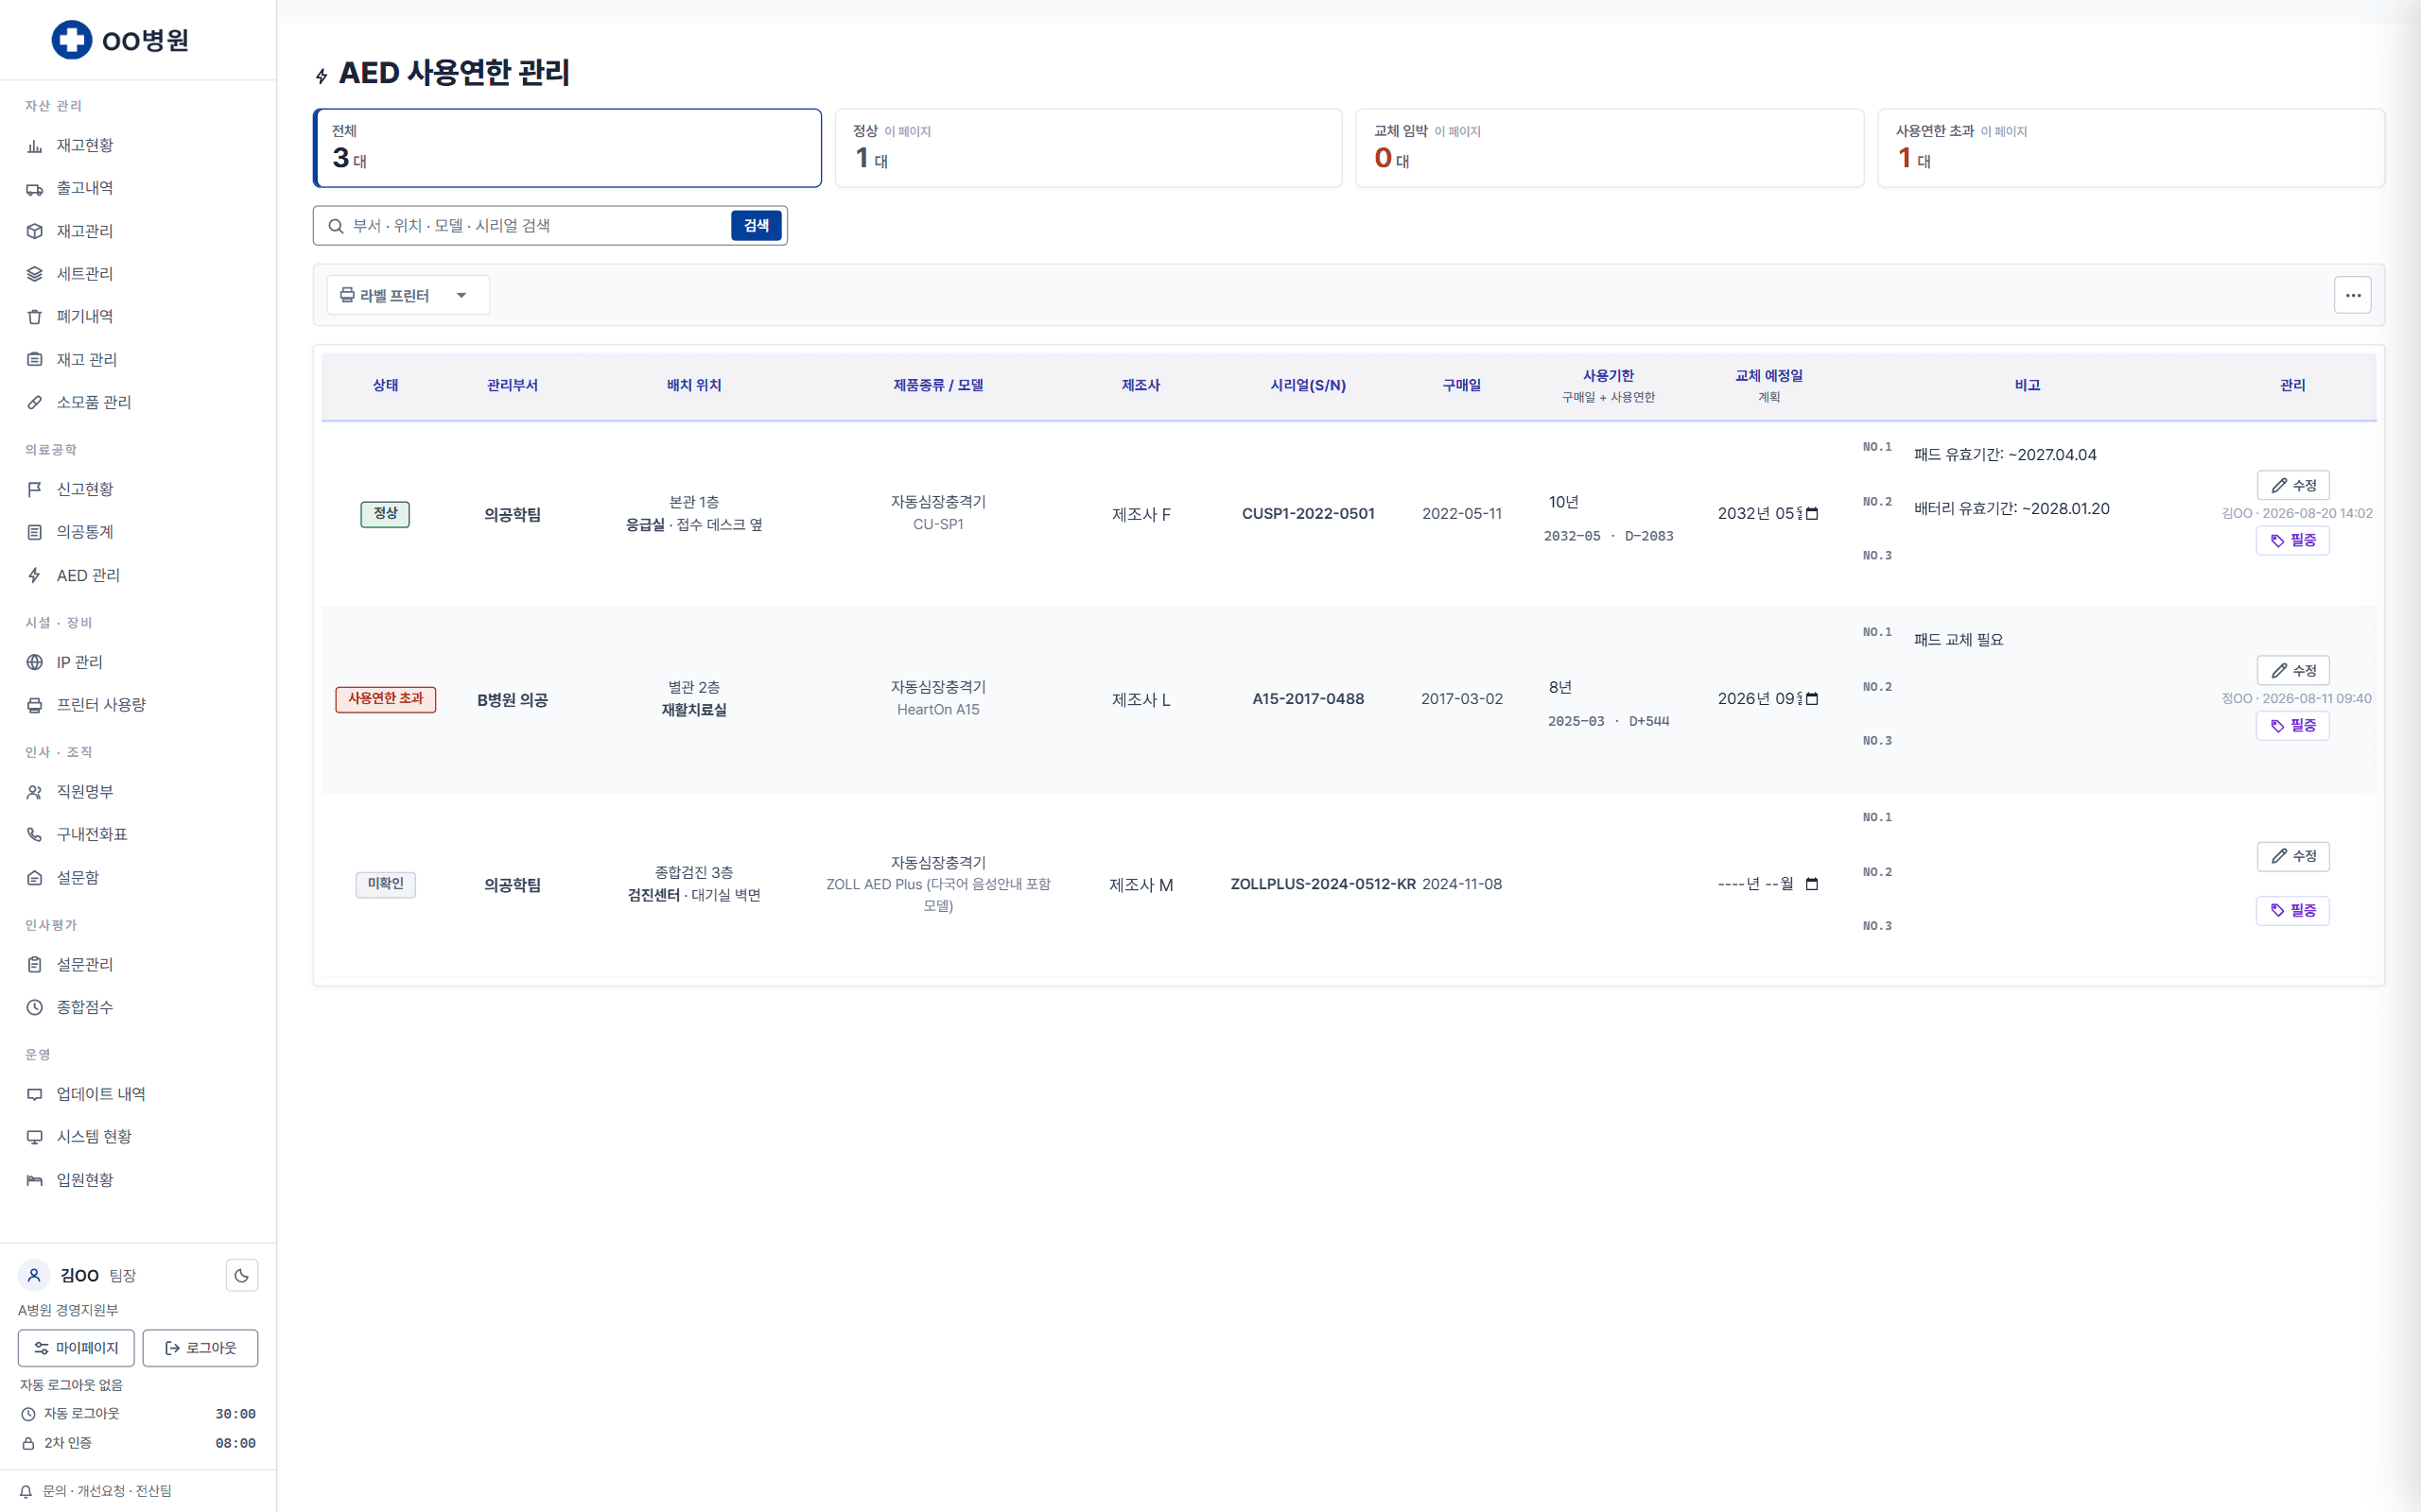Click the 검색 button

tap(756, 226)
